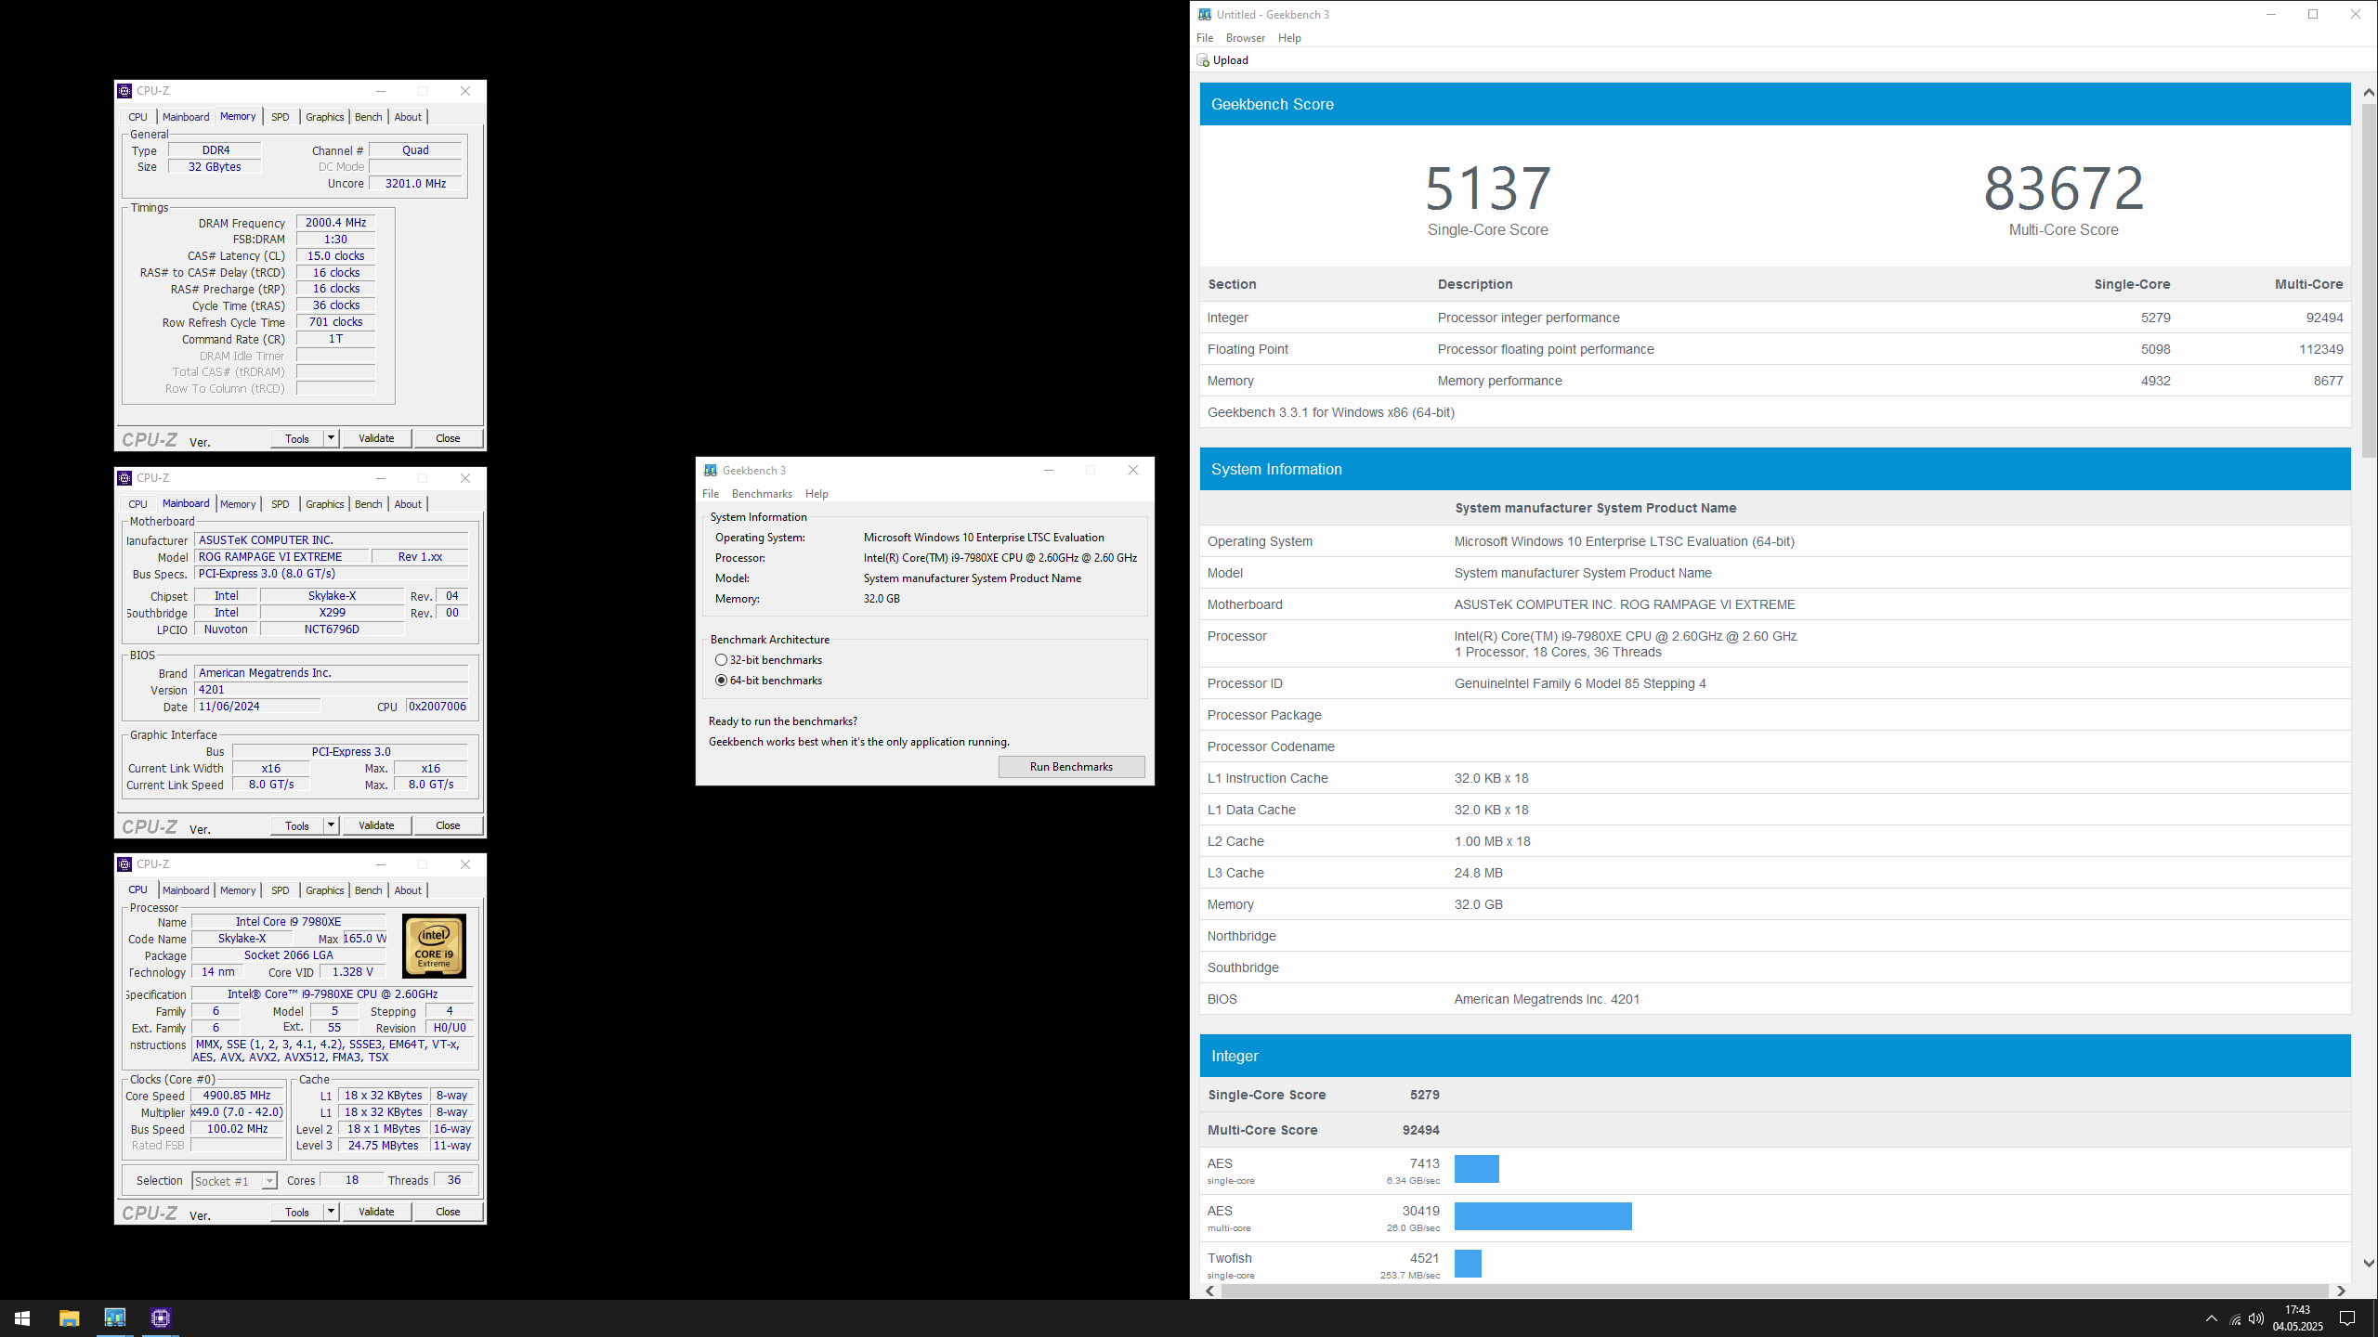Open Browser menu in Geekbench results window
This screenshot has height=1337, width=2378.
1245,38
